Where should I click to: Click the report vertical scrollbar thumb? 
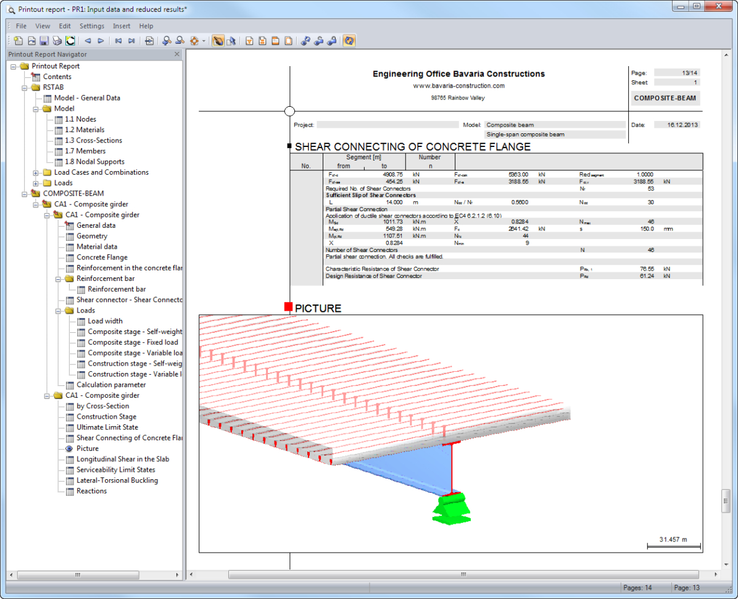click(x=726, y=501)
